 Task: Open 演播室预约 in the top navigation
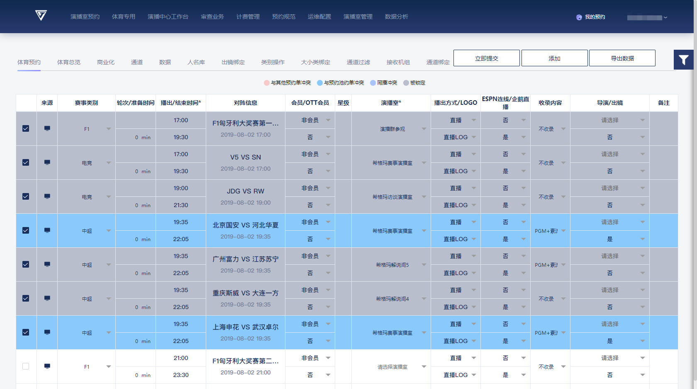[x=85, y=17]
